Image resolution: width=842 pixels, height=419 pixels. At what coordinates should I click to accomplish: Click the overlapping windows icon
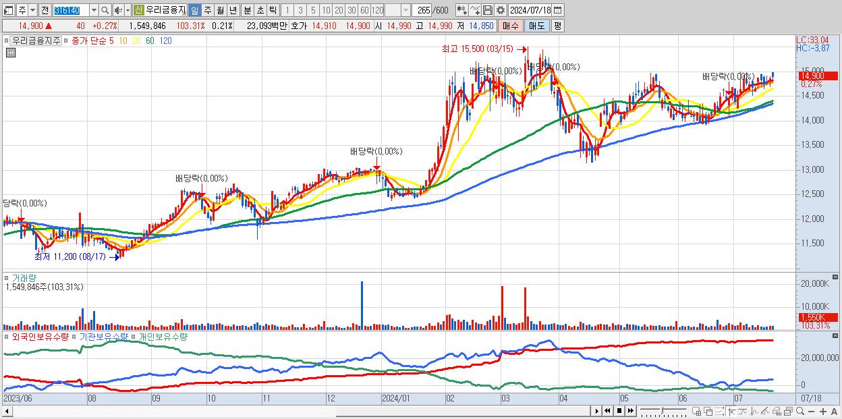pos(708,412)
